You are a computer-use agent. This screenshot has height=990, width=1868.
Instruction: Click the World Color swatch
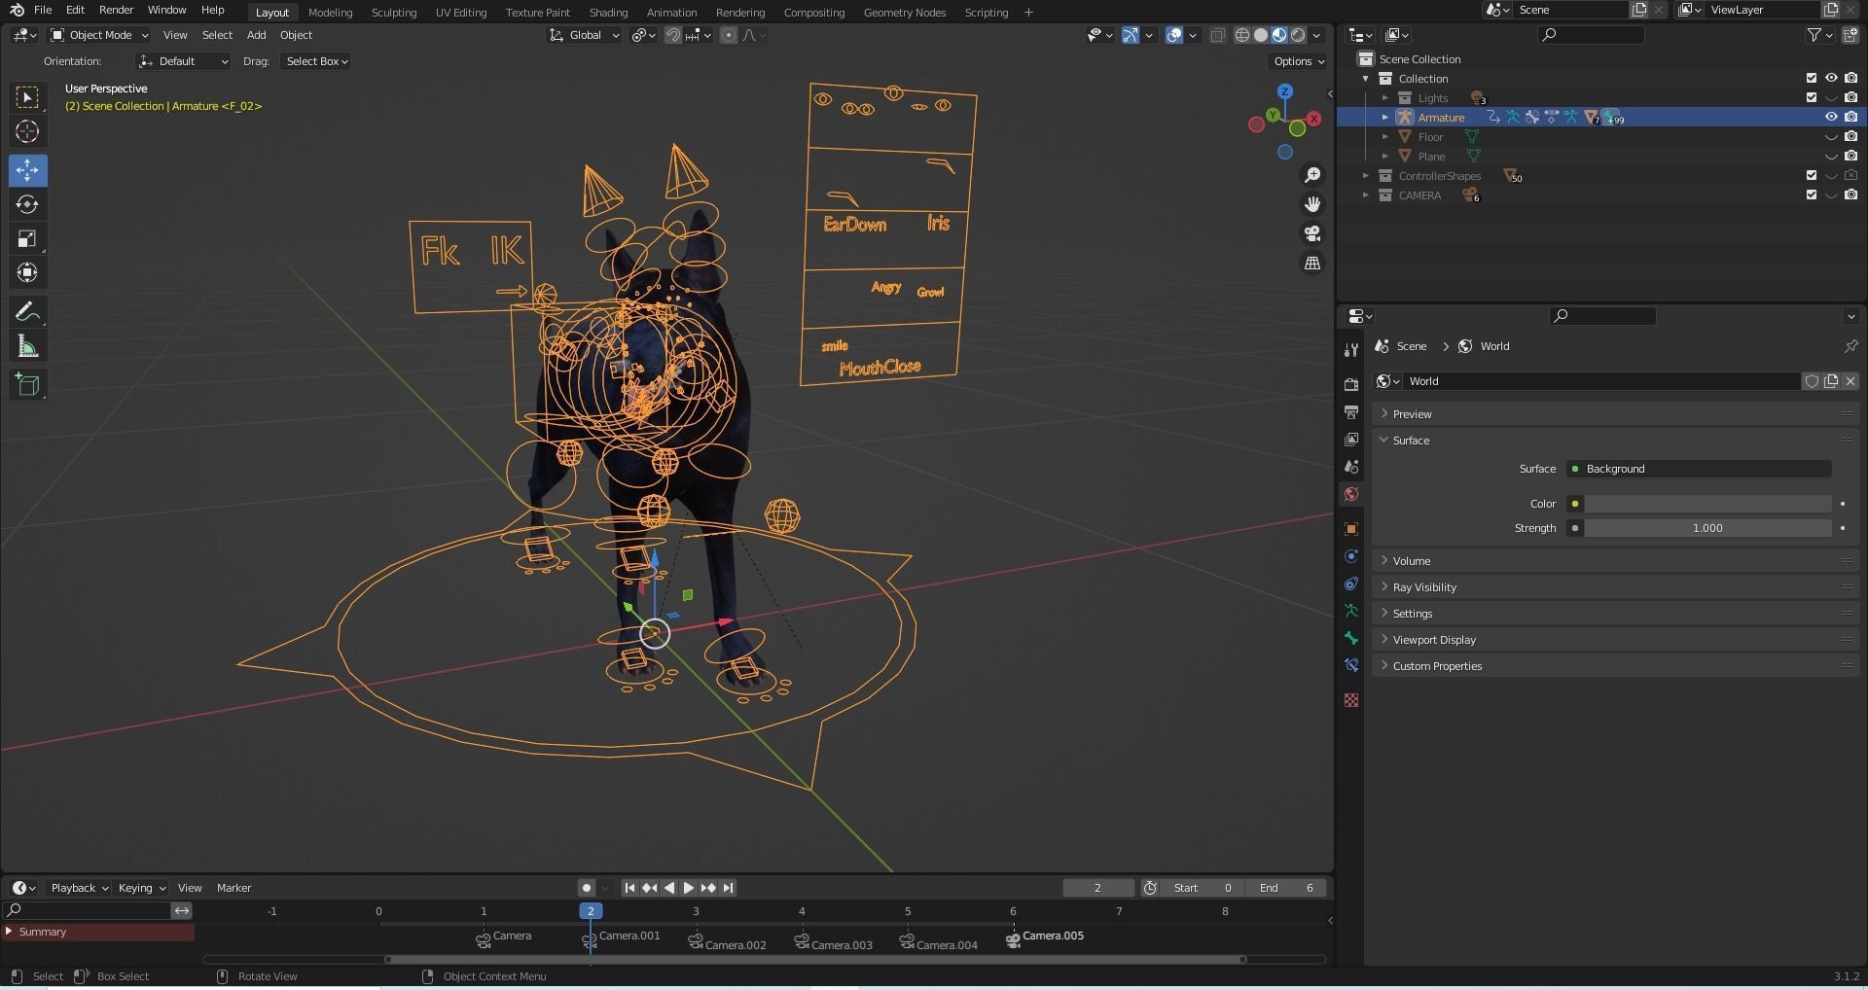coord(1707,504)
